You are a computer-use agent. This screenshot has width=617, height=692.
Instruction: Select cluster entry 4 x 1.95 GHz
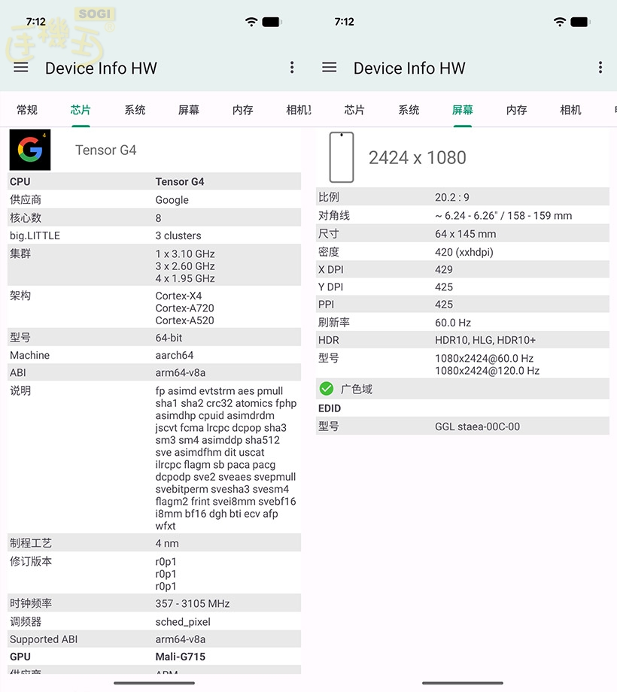pyautogui.click(x=185, y=278)
